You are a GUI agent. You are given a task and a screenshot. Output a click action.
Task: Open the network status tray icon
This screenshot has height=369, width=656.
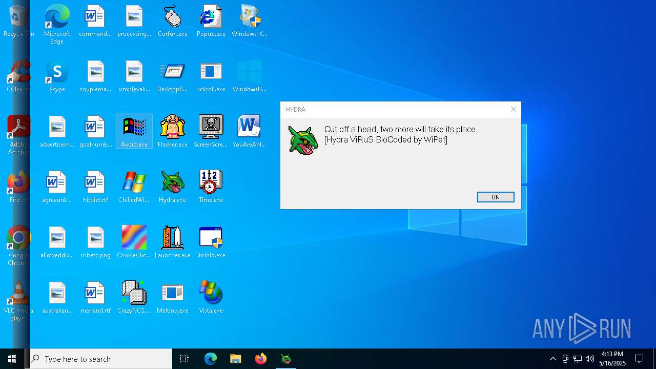pos(578,359)
